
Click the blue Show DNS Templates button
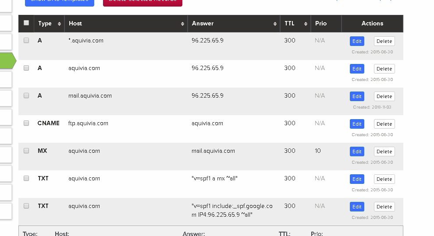tap(60, 2)
